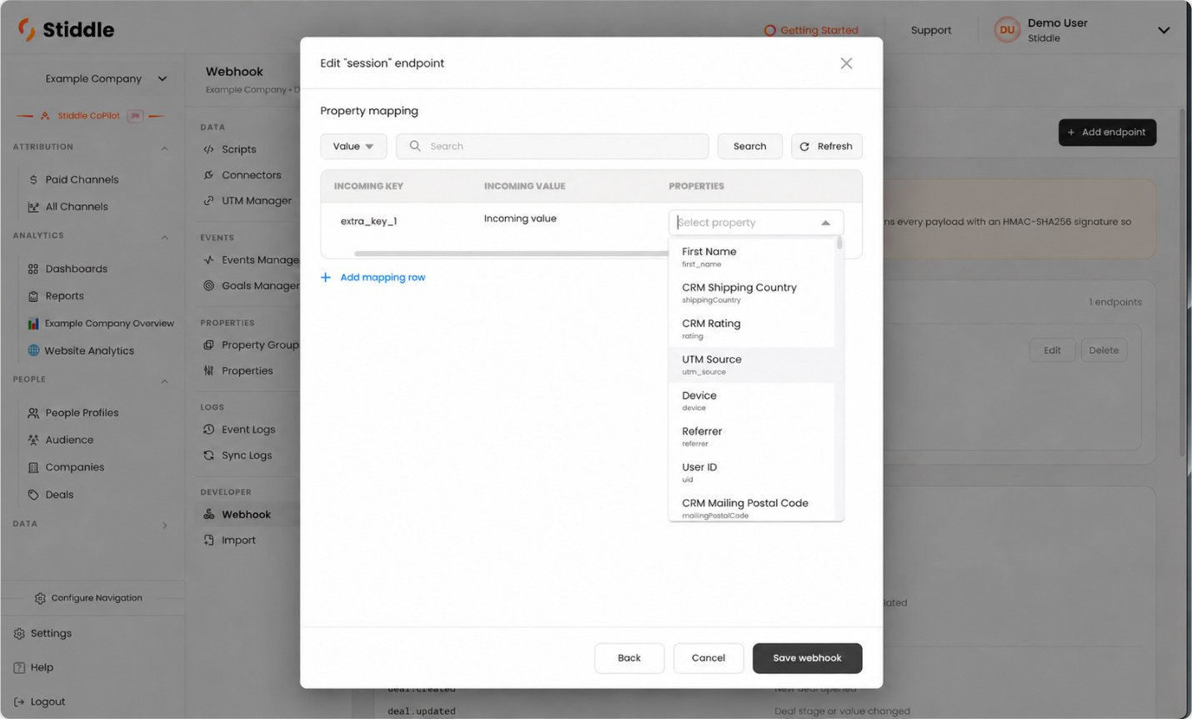The width and height of the screenshot is (1192, 719).
Task: Collapse the Attribution section
Action: [164, 148]
